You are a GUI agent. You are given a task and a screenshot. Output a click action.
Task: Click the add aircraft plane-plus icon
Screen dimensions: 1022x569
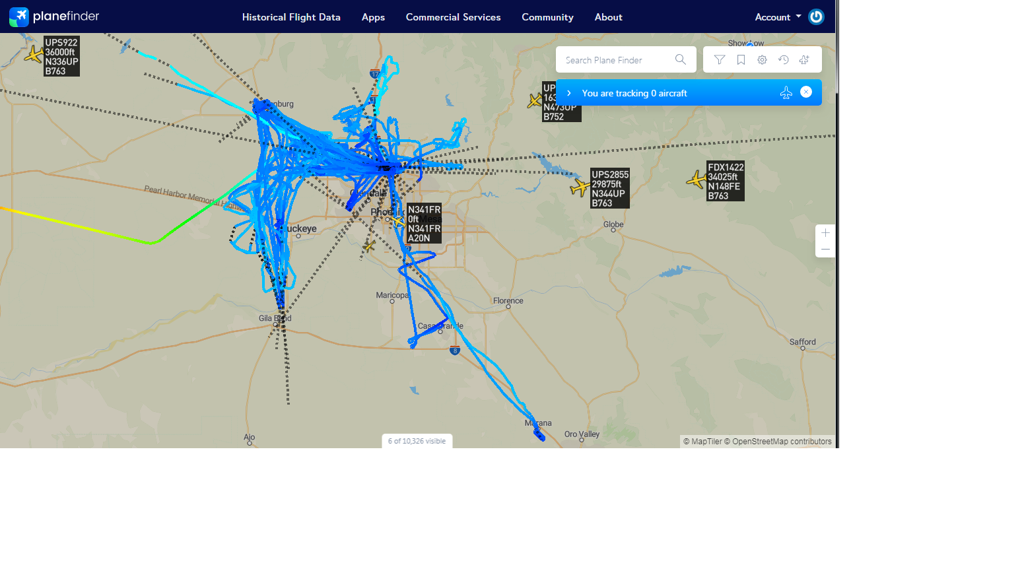click(804, 60)
